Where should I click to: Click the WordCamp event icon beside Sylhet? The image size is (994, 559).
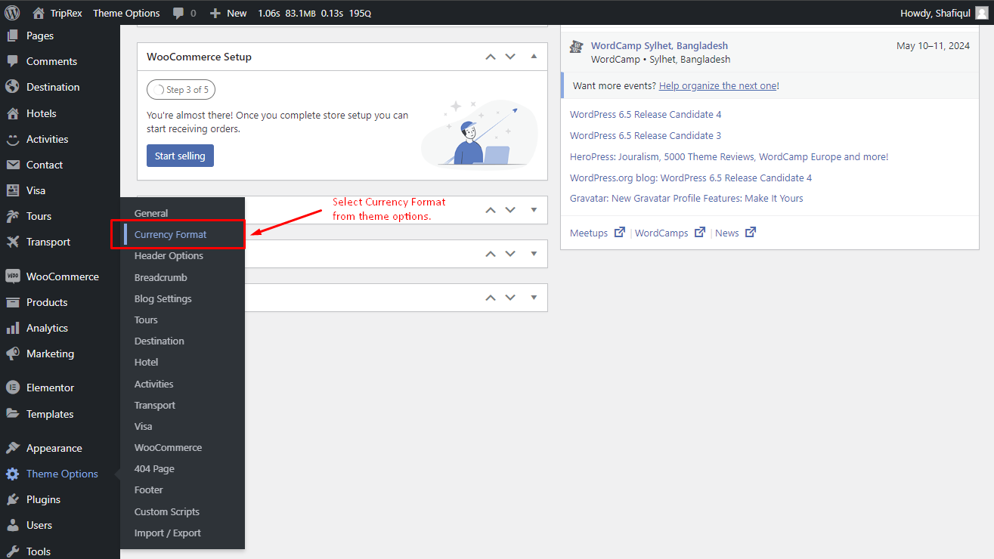coord(576,46)
